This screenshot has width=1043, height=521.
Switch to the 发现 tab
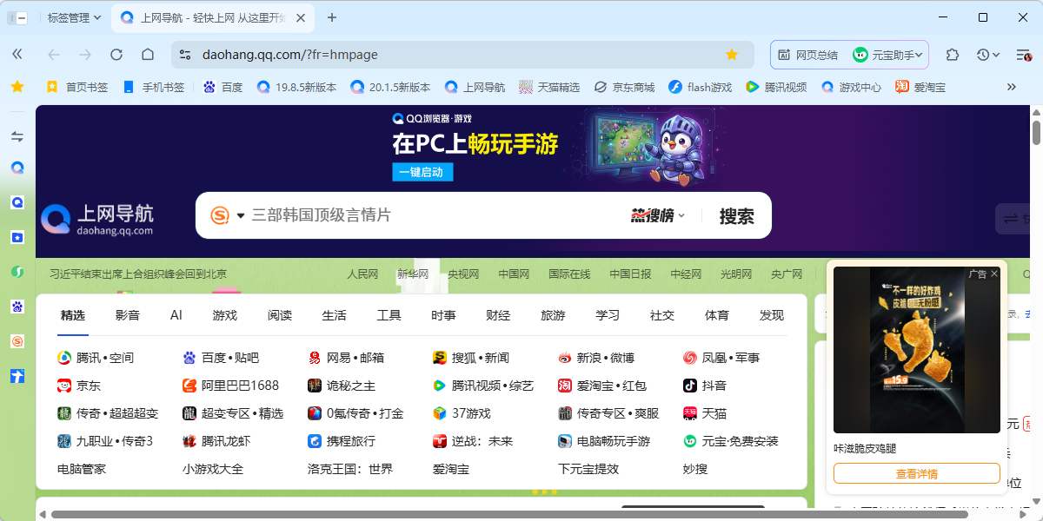pyautogui.click(x=772, y=315)
